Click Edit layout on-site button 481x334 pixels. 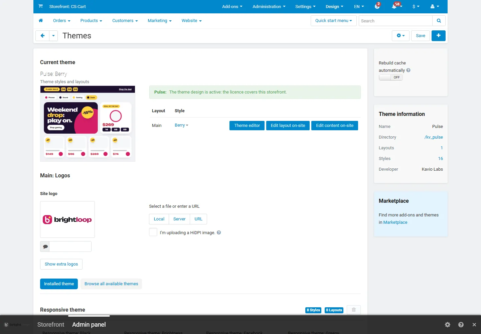288,126
